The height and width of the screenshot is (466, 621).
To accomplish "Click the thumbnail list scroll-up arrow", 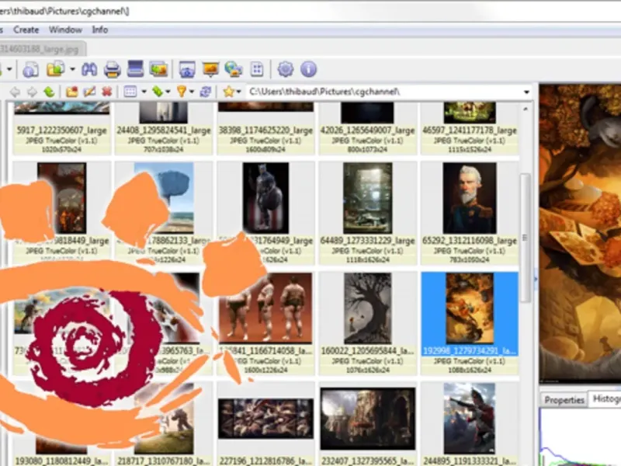I will point(526,109).
